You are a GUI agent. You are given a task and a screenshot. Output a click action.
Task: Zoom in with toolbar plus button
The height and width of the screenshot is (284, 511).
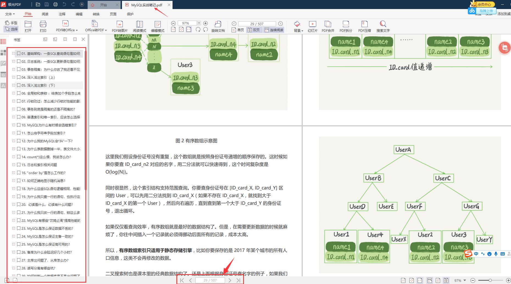tap(205, 23)
